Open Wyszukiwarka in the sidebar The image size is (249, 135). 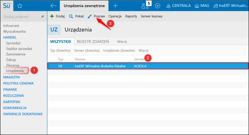click(x=14, y=31)
